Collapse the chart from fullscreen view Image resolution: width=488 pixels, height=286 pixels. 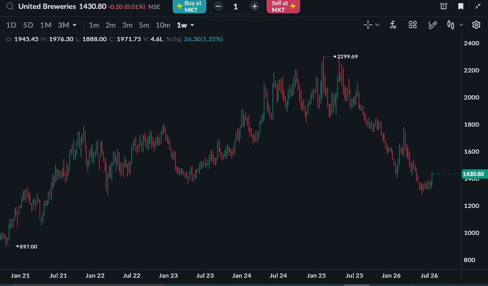(478, 6)
